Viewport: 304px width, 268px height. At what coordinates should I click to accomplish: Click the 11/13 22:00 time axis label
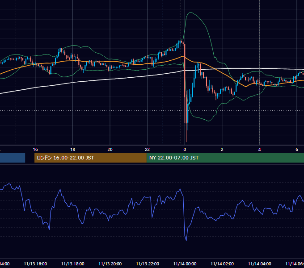point(148,264)
